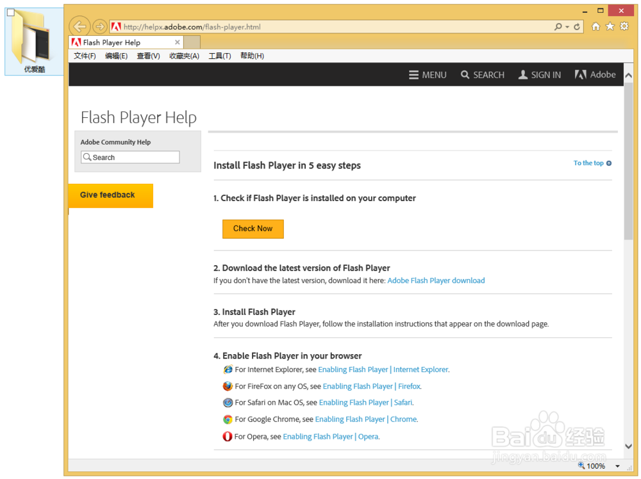Open browser Tools gear icon
The image size is (641, 479).
(x=624, y=26)
